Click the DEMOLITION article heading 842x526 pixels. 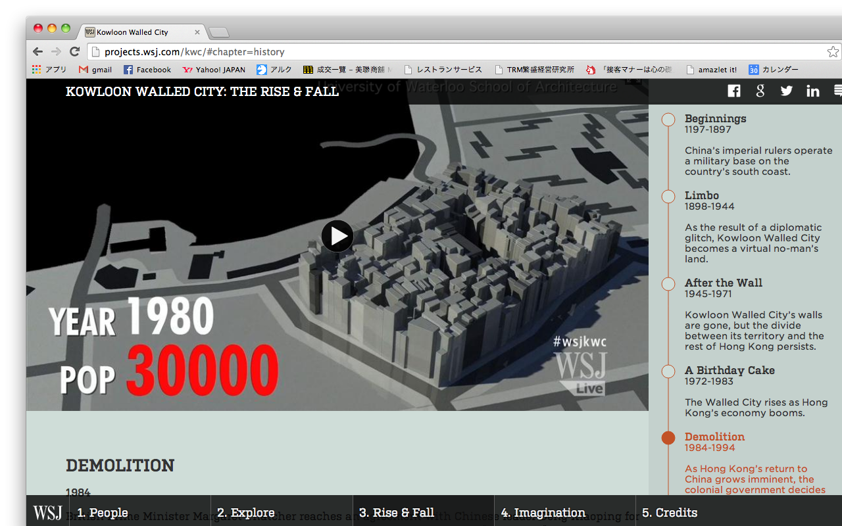pos(120,465)
